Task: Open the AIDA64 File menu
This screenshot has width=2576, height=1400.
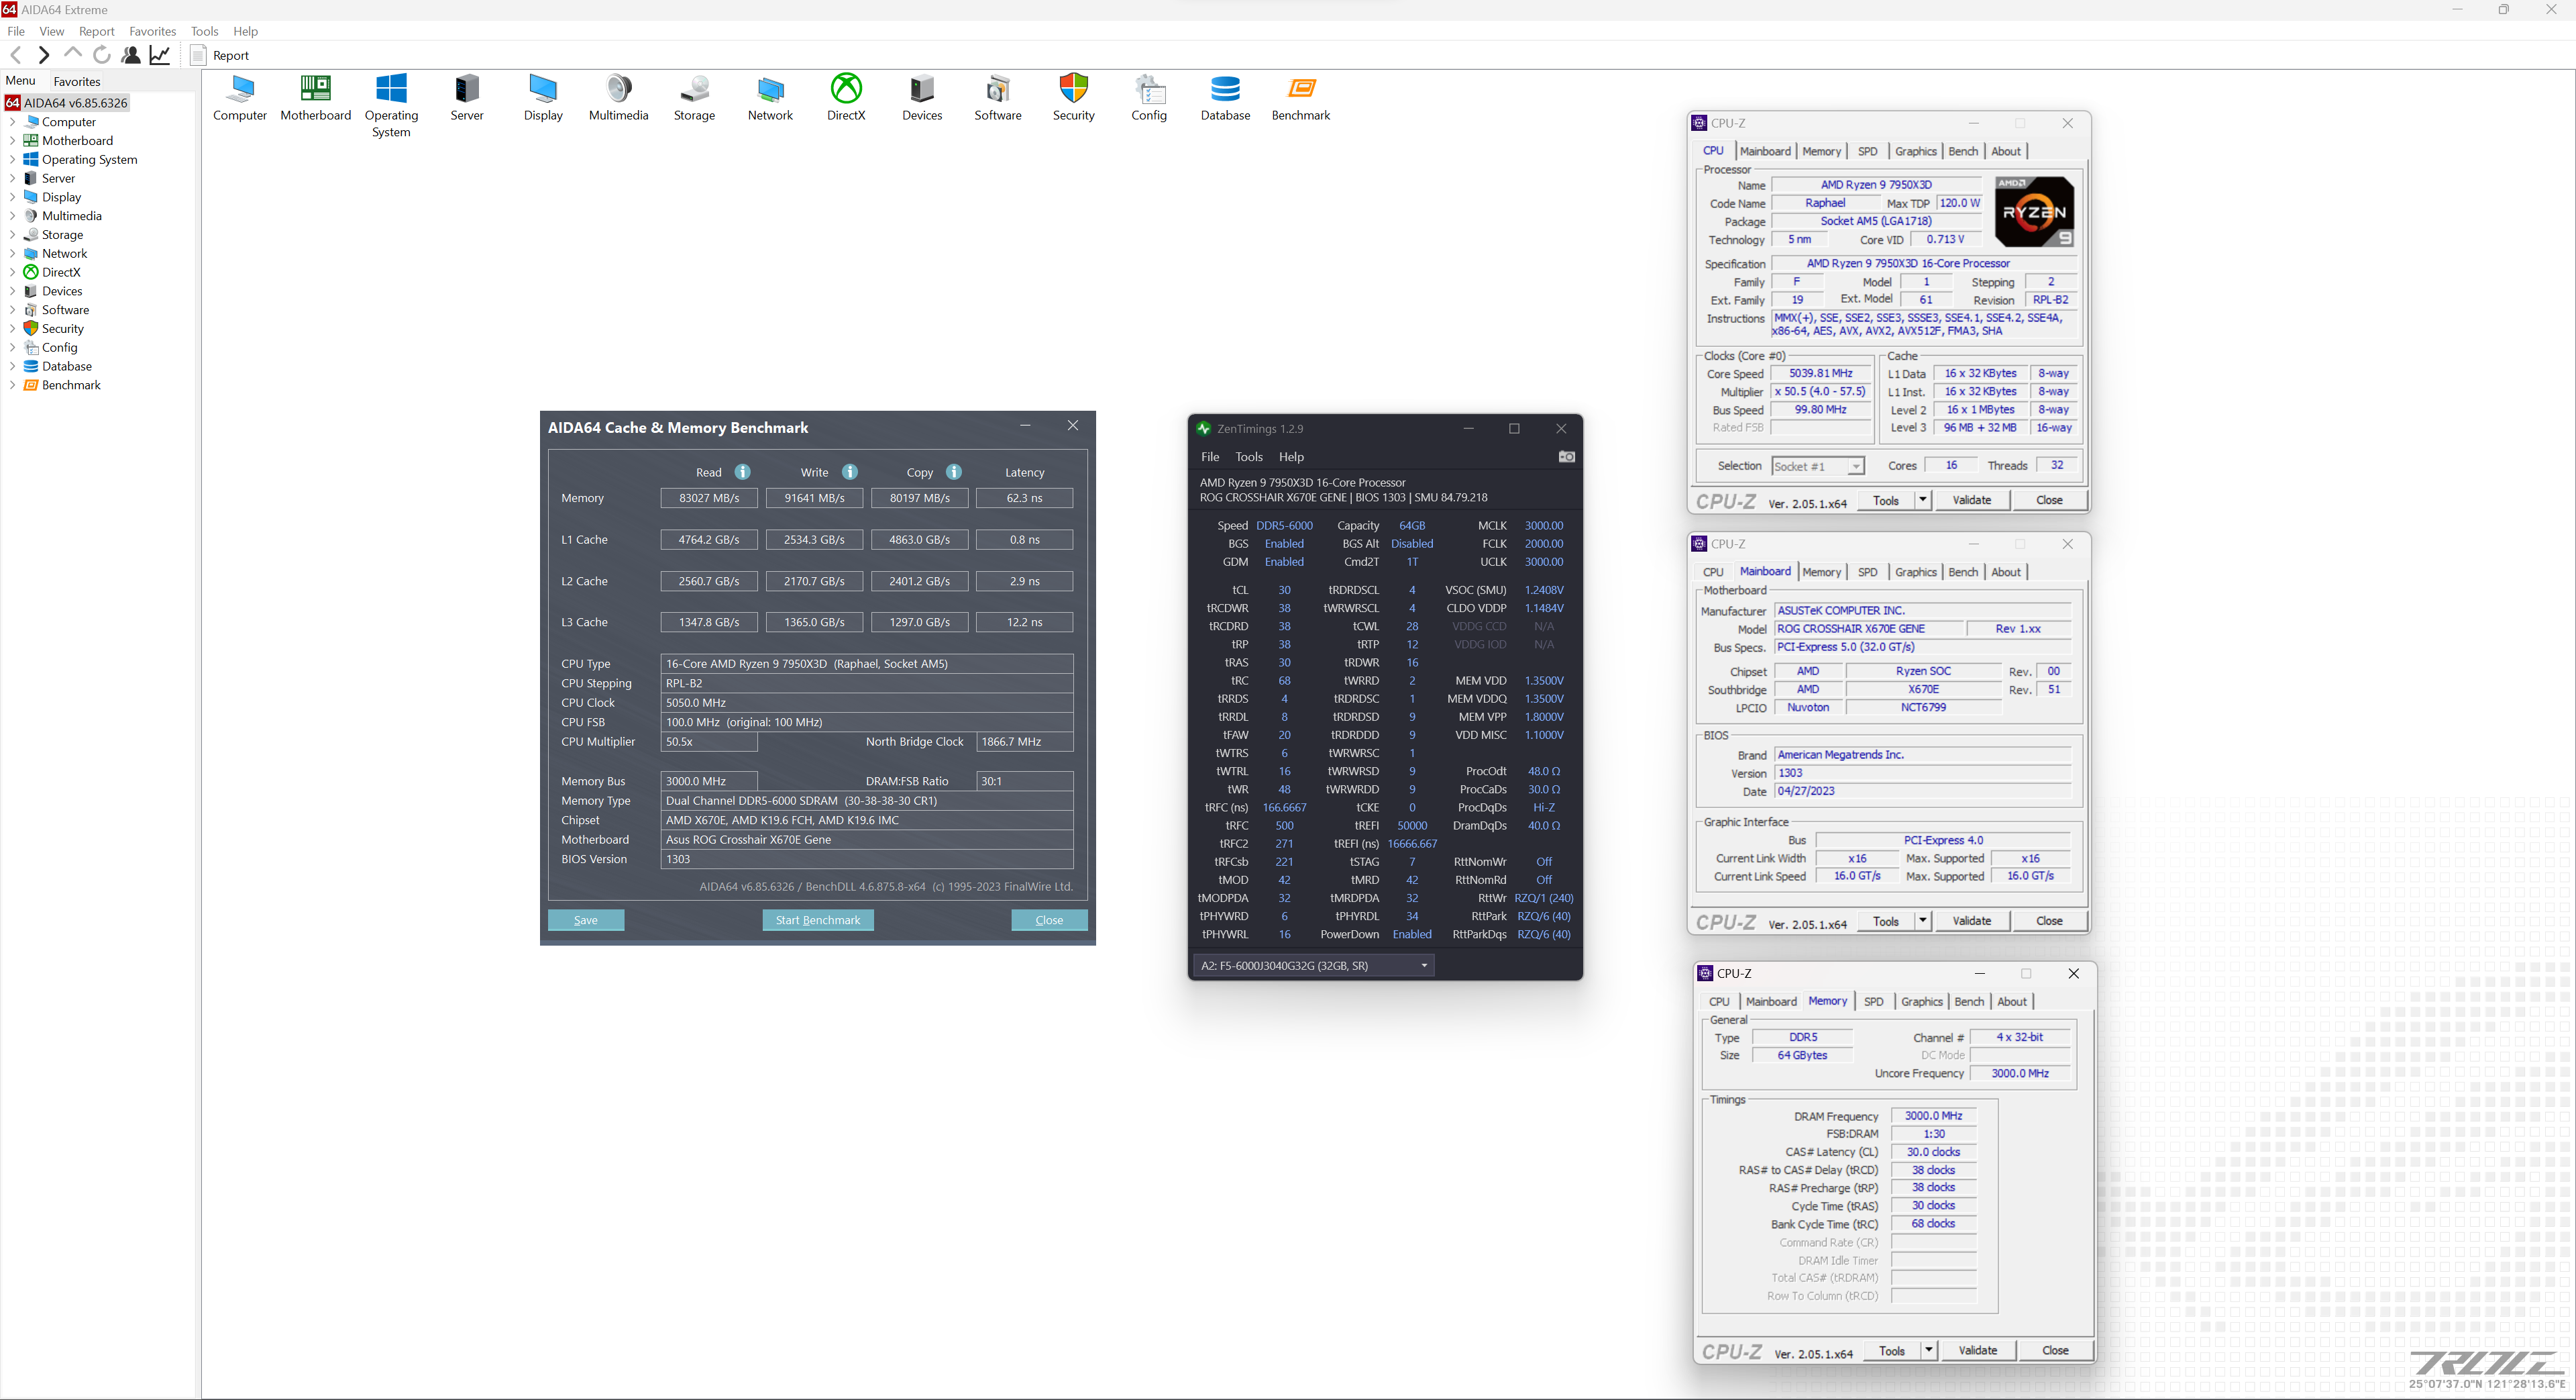Action: [x=16, y=31]
